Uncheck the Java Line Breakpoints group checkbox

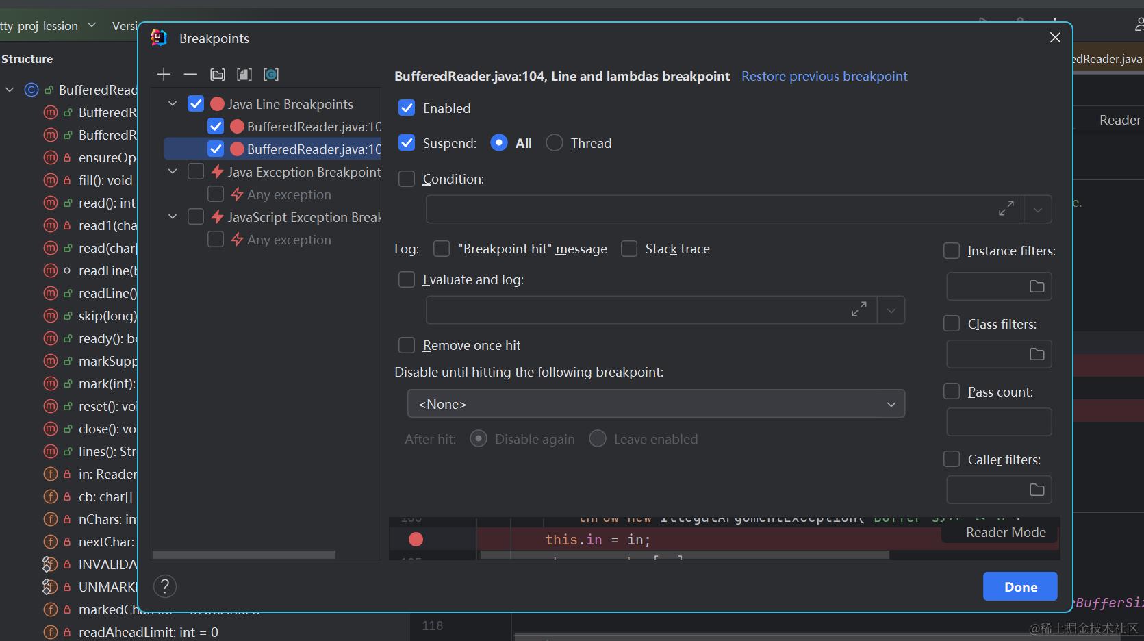[x=196, y=104]
